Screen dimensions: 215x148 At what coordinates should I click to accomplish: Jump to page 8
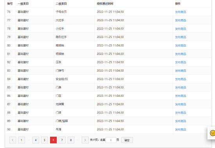(x=71, y=140)
